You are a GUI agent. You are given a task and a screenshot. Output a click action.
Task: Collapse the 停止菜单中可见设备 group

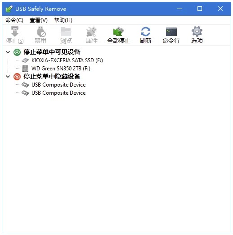point(8,52)
